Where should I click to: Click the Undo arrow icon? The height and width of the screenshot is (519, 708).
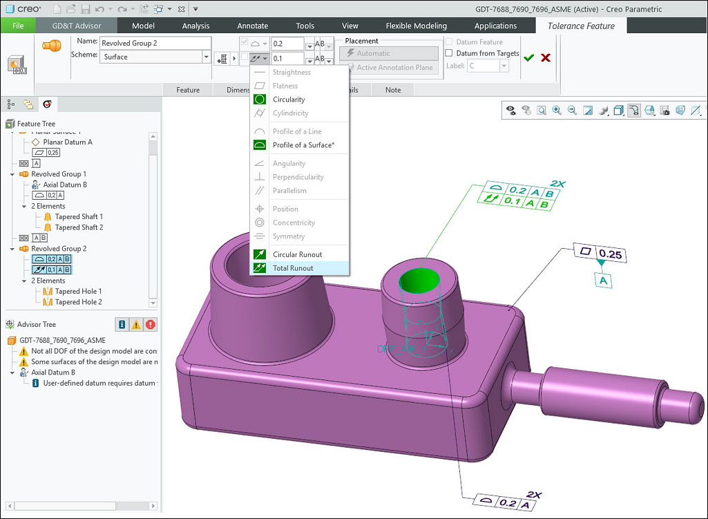(x=99, y=8)
